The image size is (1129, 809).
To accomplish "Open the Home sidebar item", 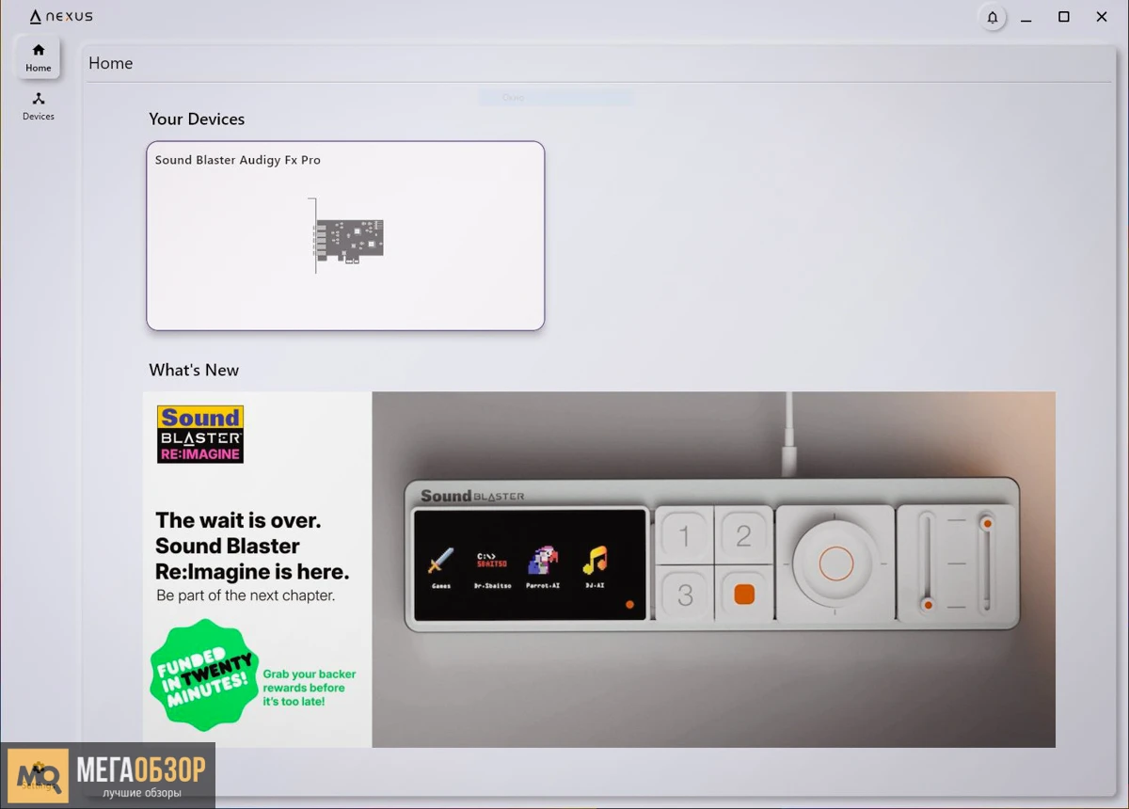I will (x=39, y=57).
